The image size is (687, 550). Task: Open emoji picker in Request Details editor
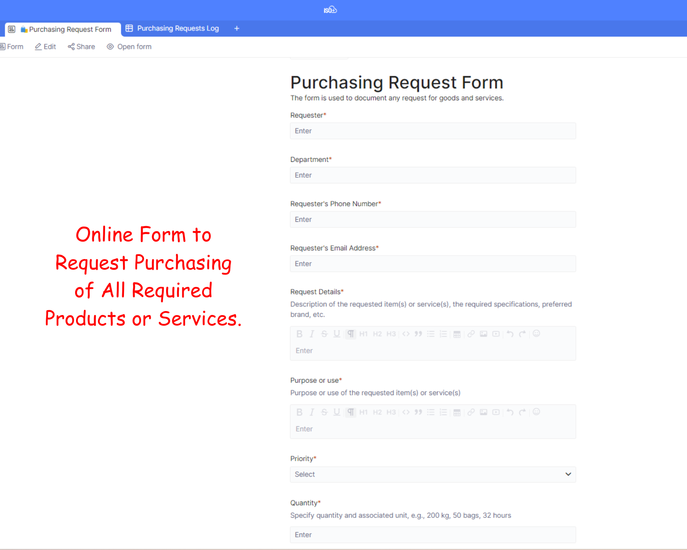(536, 334)
